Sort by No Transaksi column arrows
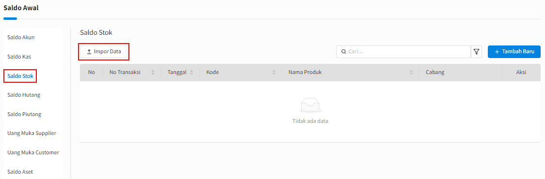This screenshot has width=545, height=179. point(153,73)
